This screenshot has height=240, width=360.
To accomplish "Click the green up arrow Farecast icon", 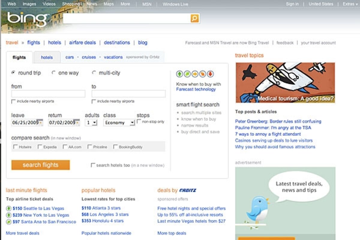I will click(x=179, y=73).
